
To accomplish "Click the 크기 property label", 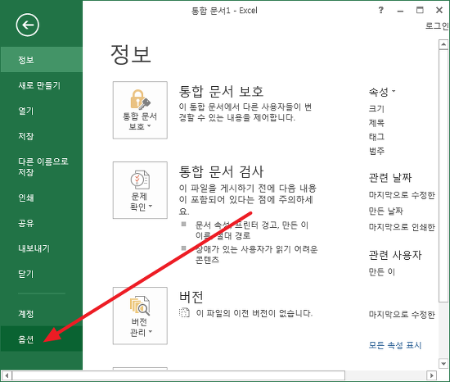I will [x=376, y=109].
